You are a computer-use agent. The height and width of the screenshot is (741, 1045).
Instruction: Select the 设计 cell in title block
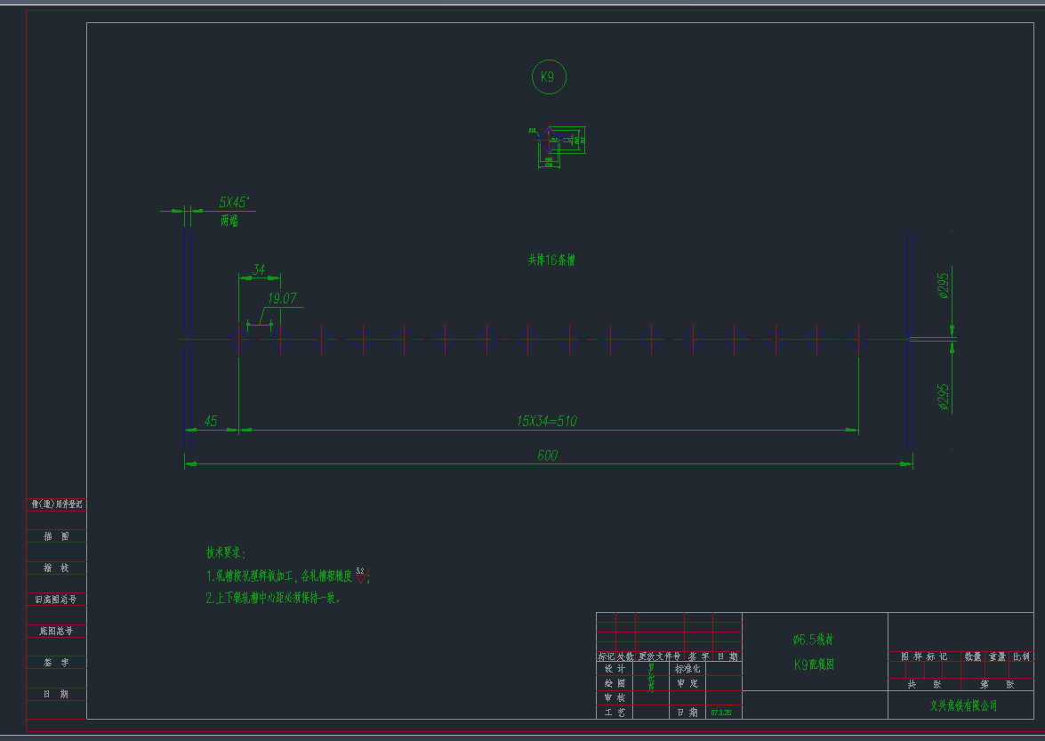(x=614, y=668)
